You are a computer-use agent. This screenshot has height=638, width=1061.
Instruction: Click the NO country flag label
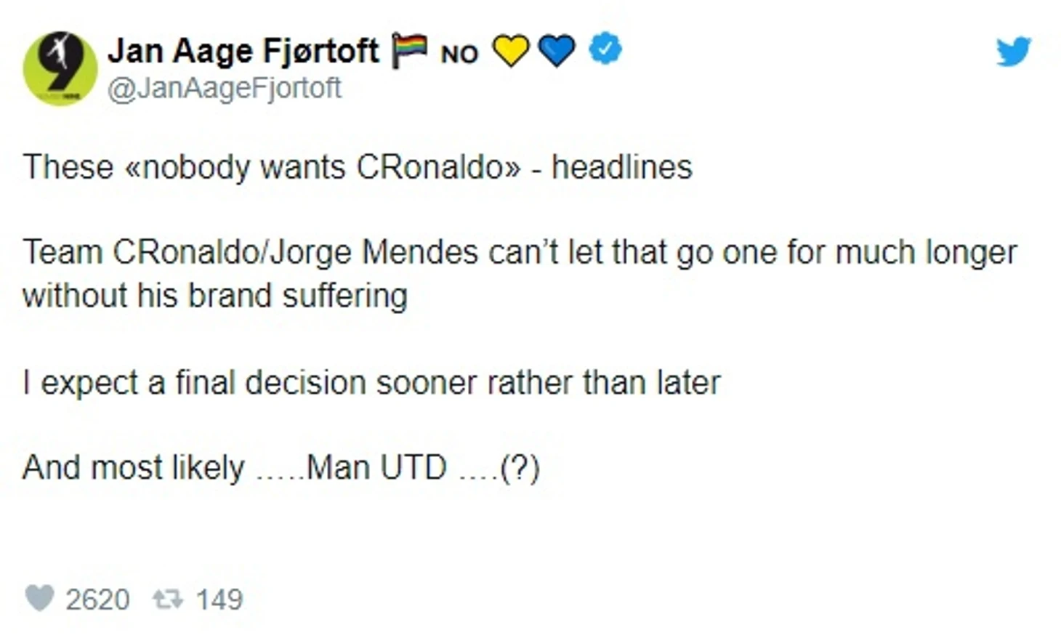tap(459, 54)
